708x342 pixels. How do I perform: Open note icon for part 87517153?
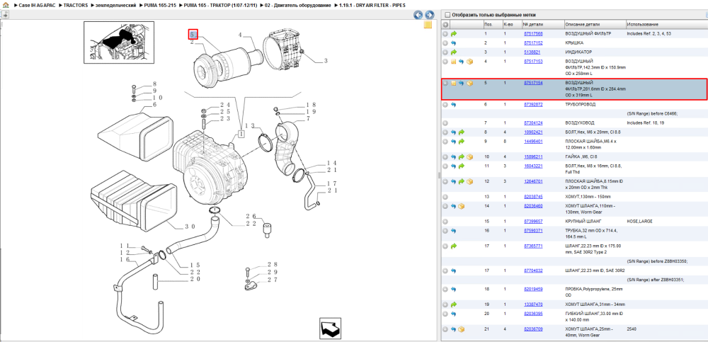453,62
